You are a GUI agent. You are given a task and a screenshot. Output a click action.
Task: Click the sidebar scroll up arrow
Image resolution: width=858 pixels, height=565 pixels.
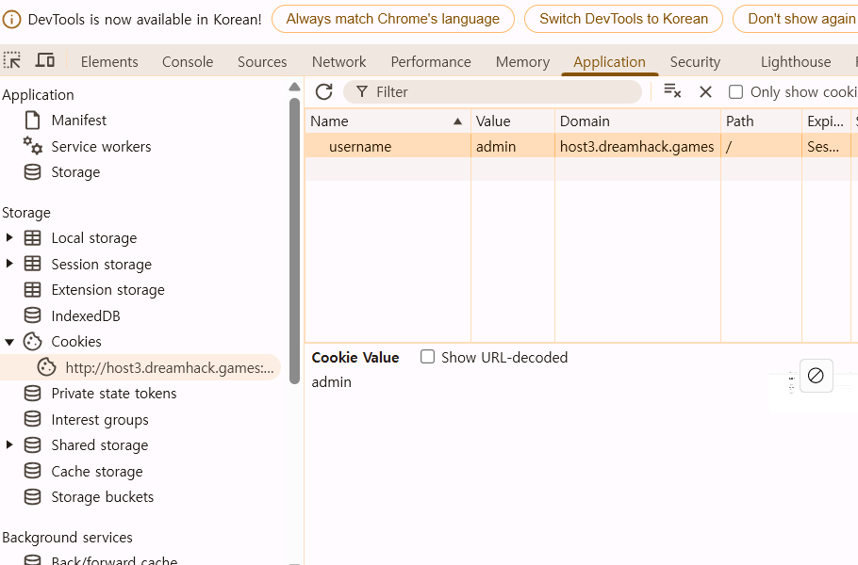pyautogui.click(x=294, y=87)
